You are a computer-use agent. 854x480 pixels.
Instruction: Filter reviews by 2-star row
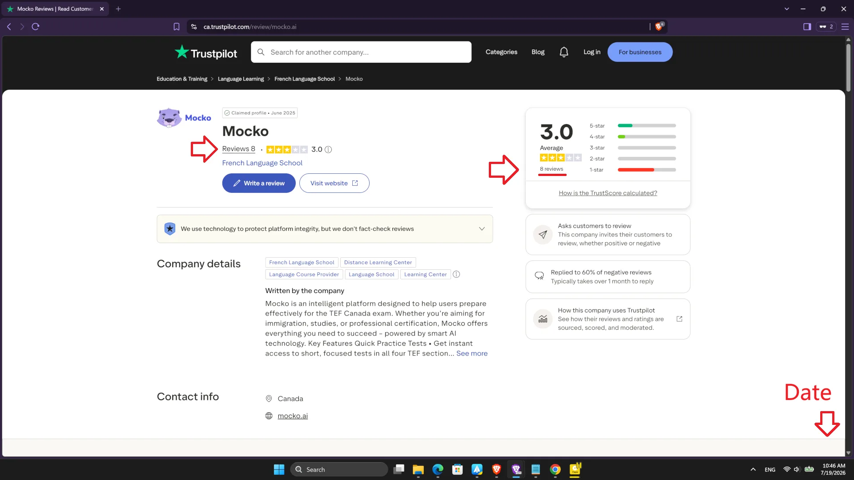point(632,159)
